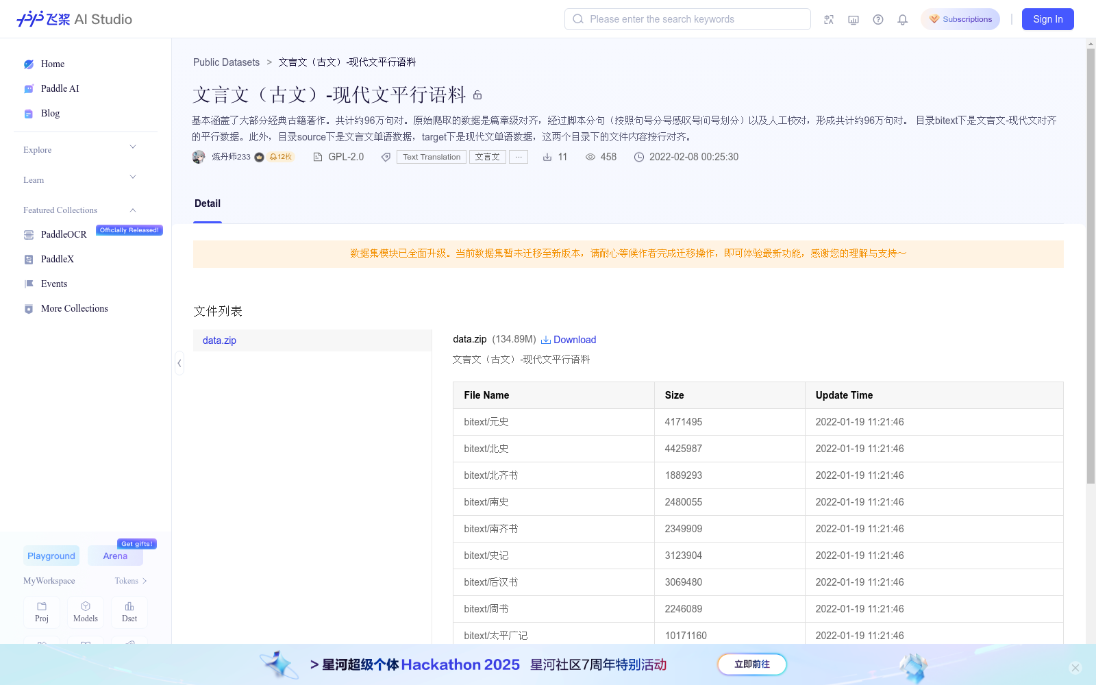This screenshot has width=1096, height=685.
Task: Open the notifications bell icon
Action: pos(903,19)
